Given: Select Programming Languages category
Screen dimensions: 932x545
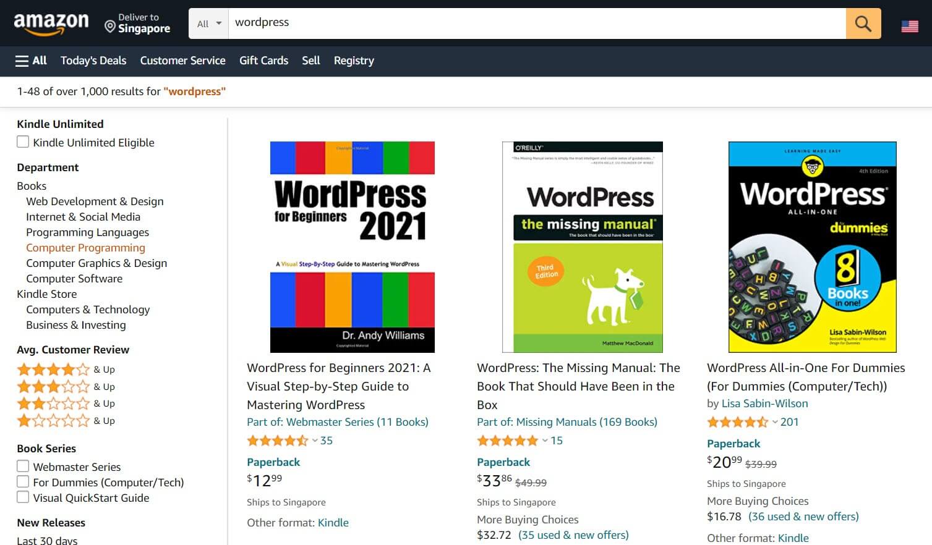Looking at the screenshot, I should 87,232.
